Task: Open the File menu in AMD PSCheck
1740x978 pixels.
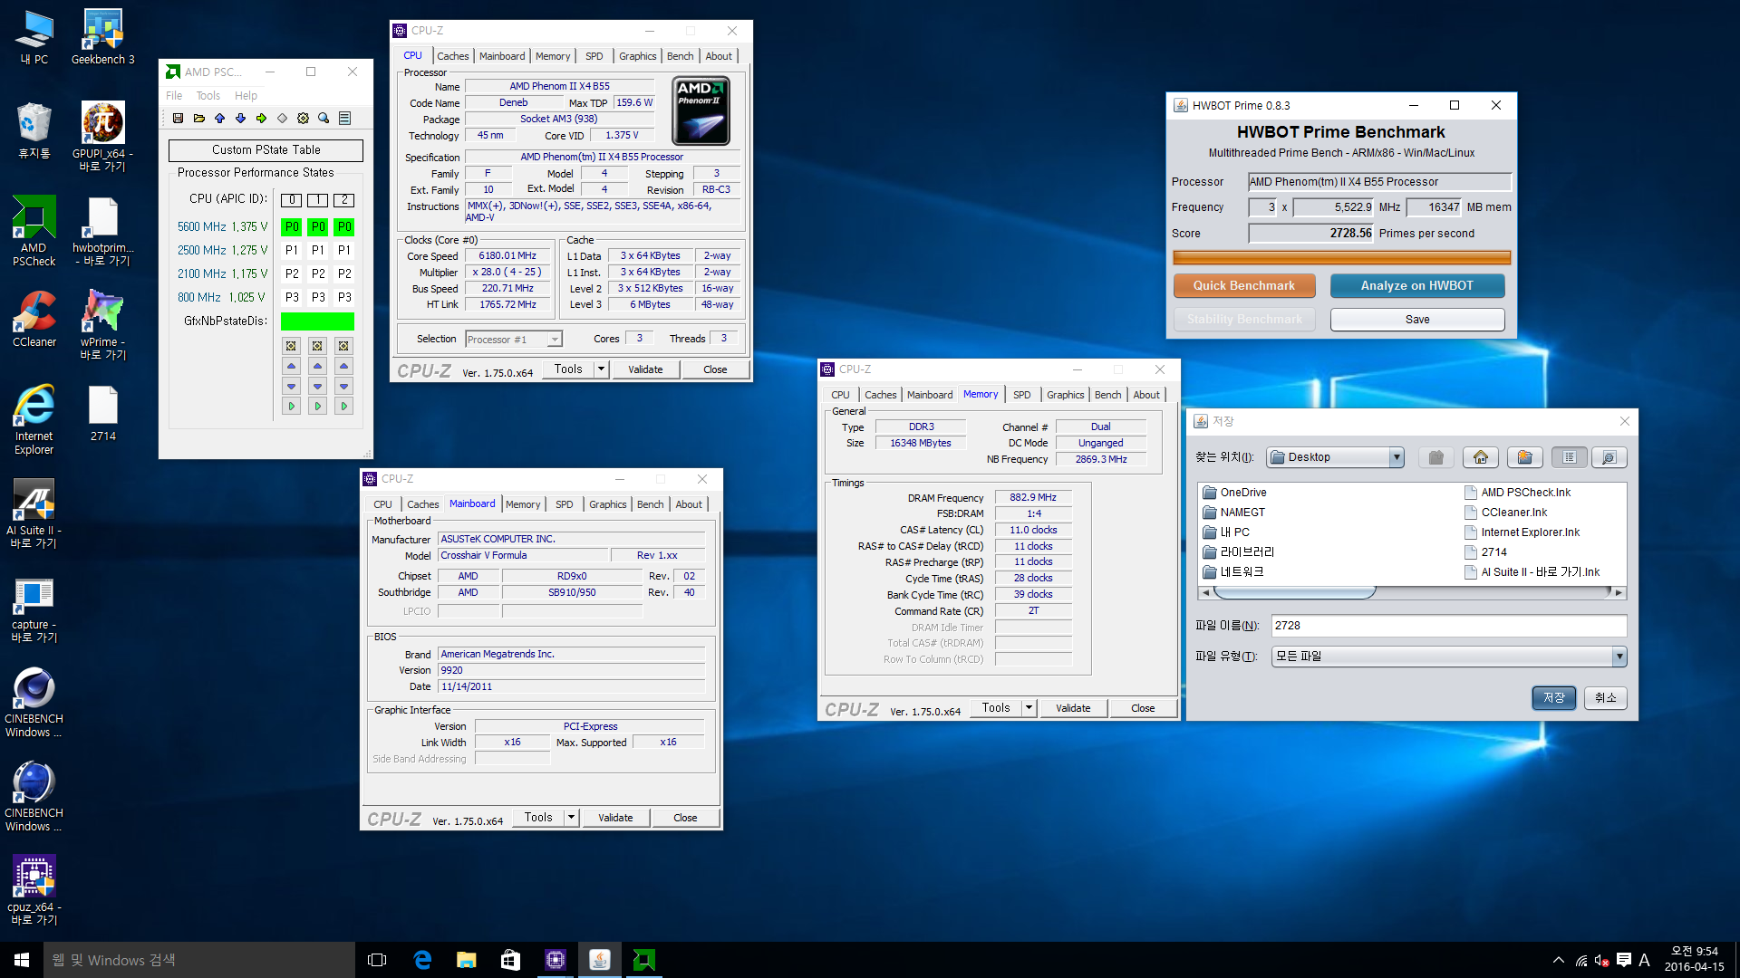Action: pyautogui.click(x=174, y=95)
